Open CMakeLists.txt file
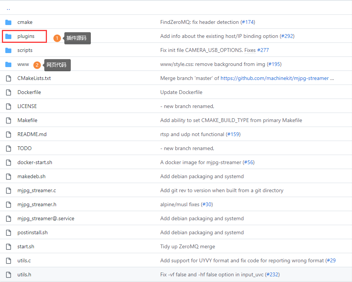This screenshot has width=352, height=282. tap(34, 78)
